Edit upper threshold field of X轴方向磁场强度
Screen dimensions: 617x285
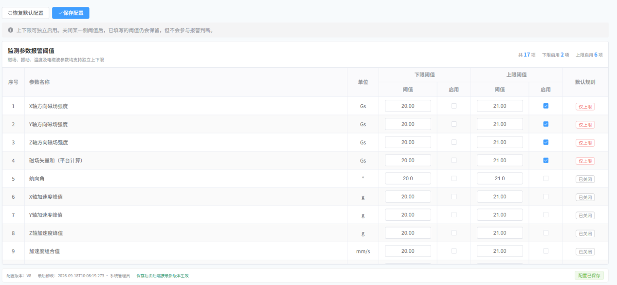click(x=500, y=106)
